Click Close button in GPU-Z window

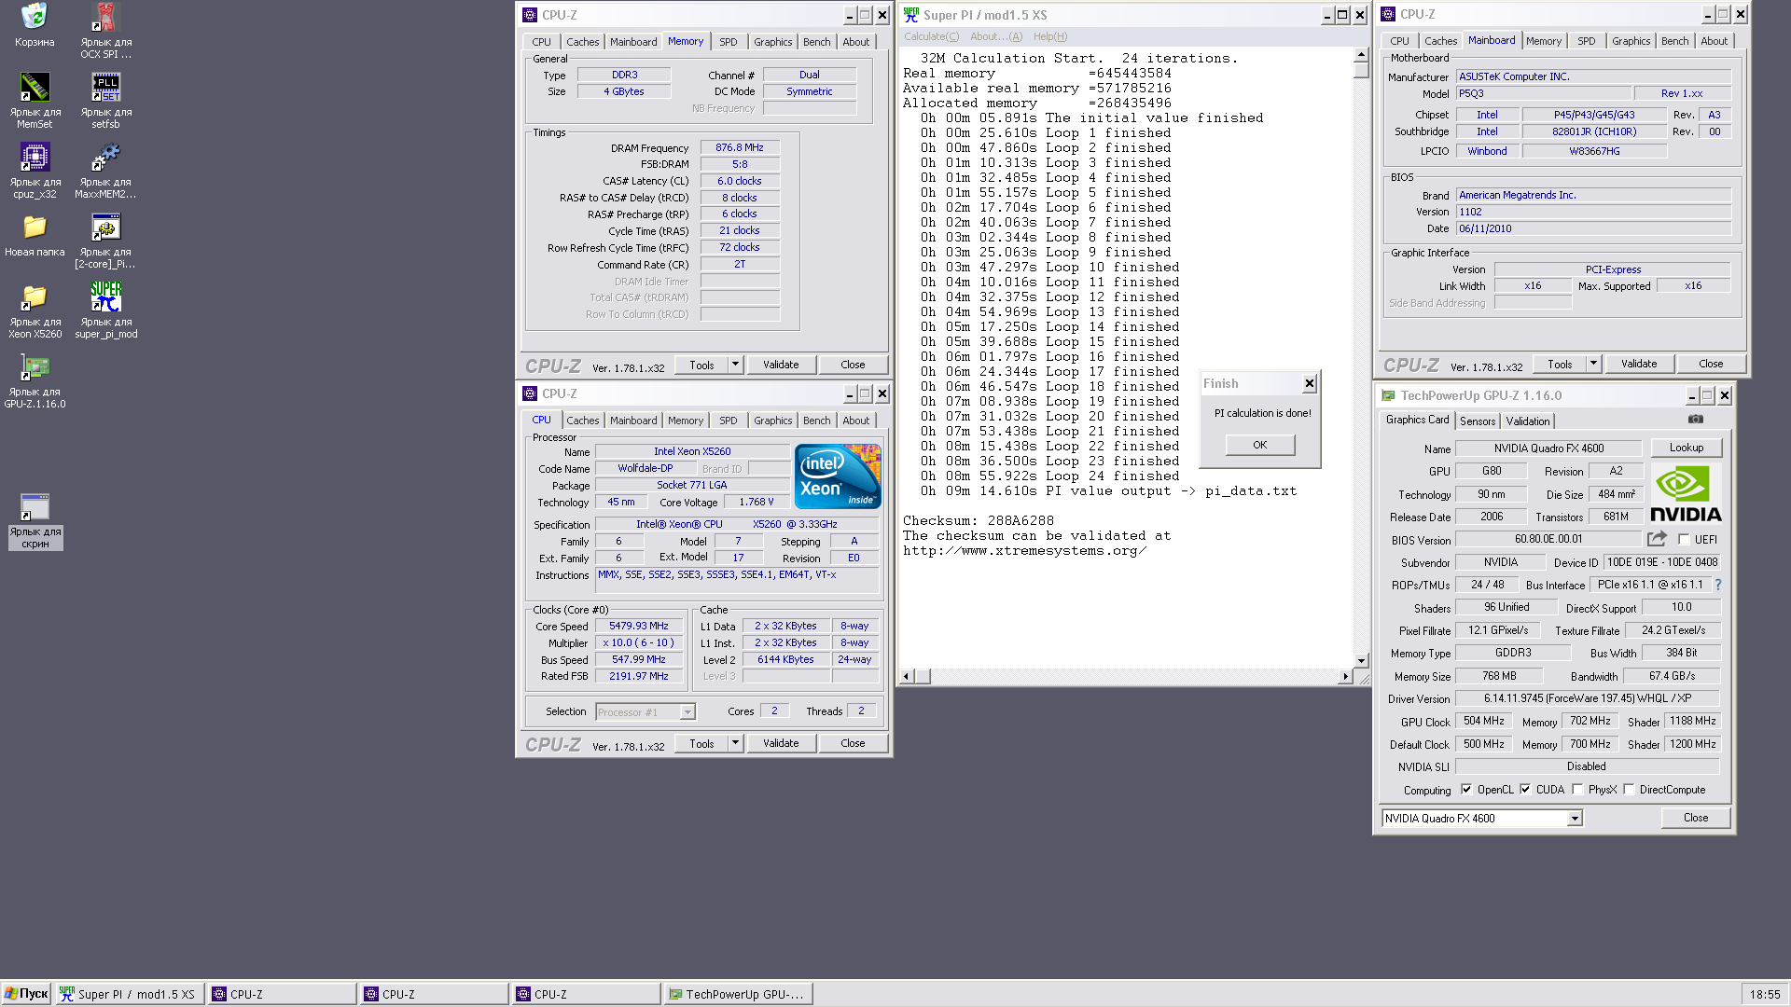(1695, 818)
